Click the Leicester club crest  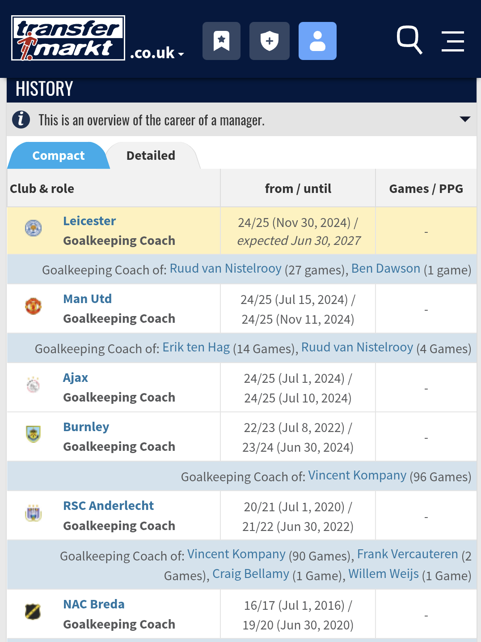pos(33,228)
